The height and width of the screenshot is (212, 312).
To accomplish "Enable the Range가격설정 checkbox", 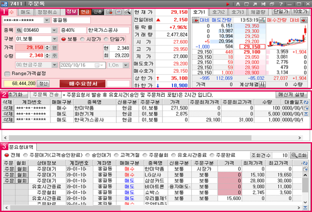I will pos(7,74).
